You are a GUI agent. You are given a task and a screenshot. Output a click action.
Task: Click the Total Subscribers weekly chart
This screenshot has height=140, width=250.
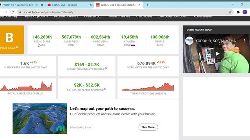click(x=26, y=86)
